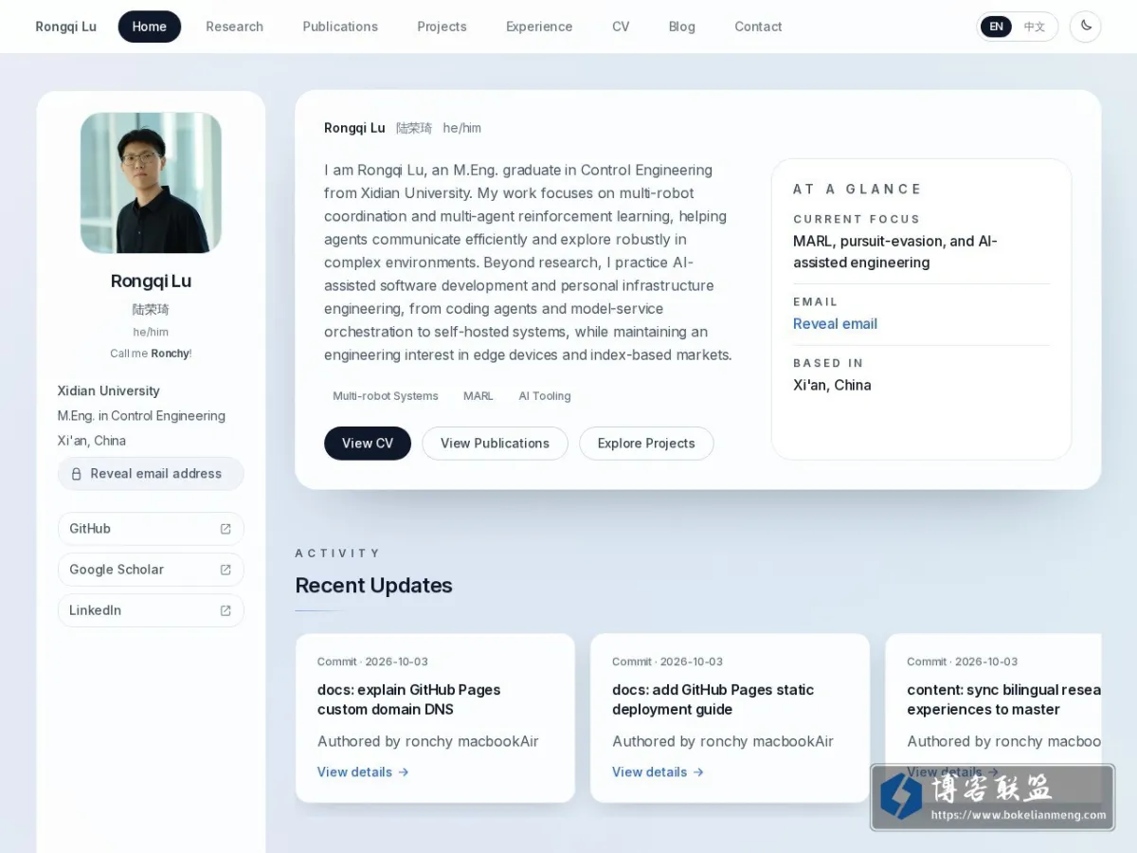Click Reveal email in At a Glance
1137x853 pixels.
(835, 324)
